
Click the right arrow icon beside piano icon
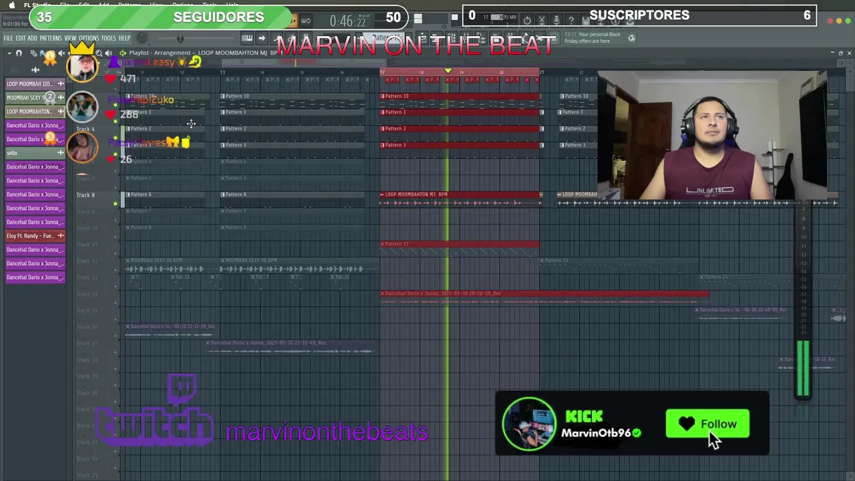[x=262, y=38]
